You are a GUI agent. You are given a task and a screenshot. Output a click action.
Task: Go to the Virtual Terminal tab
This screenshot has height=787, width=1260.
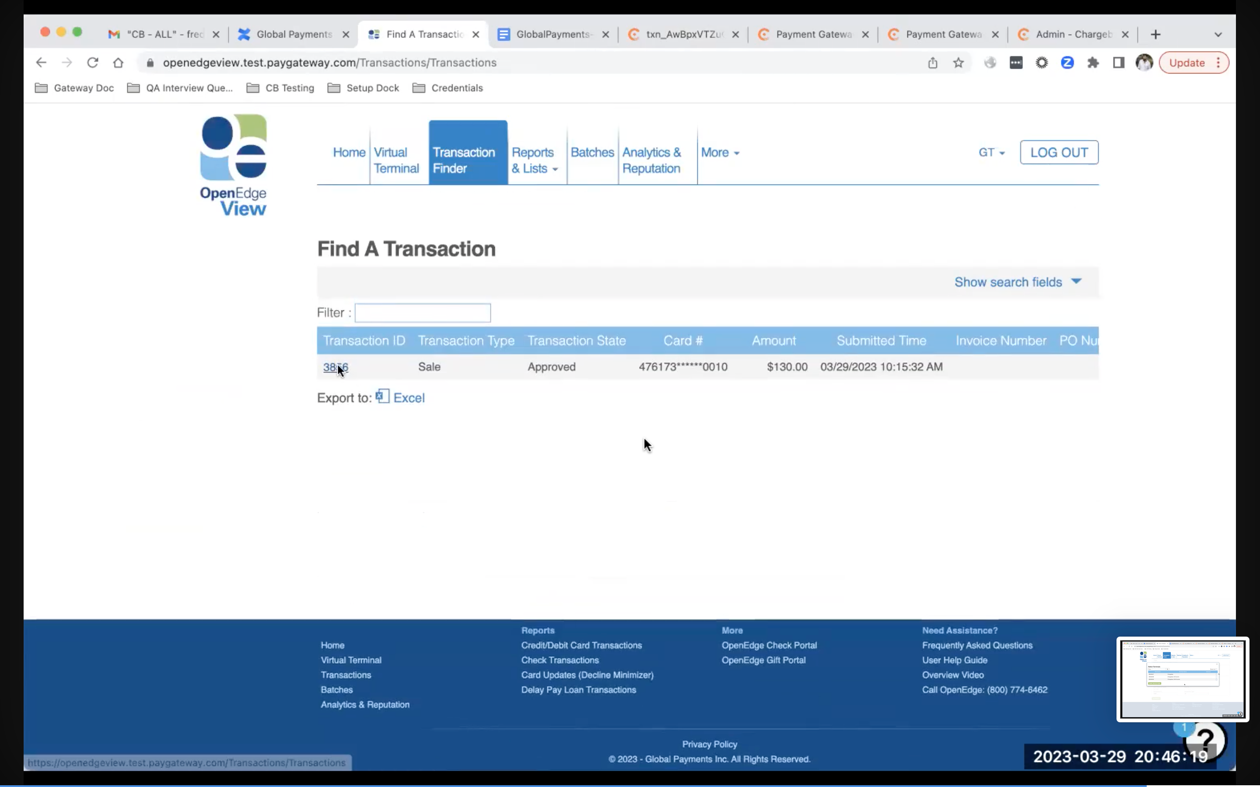(395, 160)
